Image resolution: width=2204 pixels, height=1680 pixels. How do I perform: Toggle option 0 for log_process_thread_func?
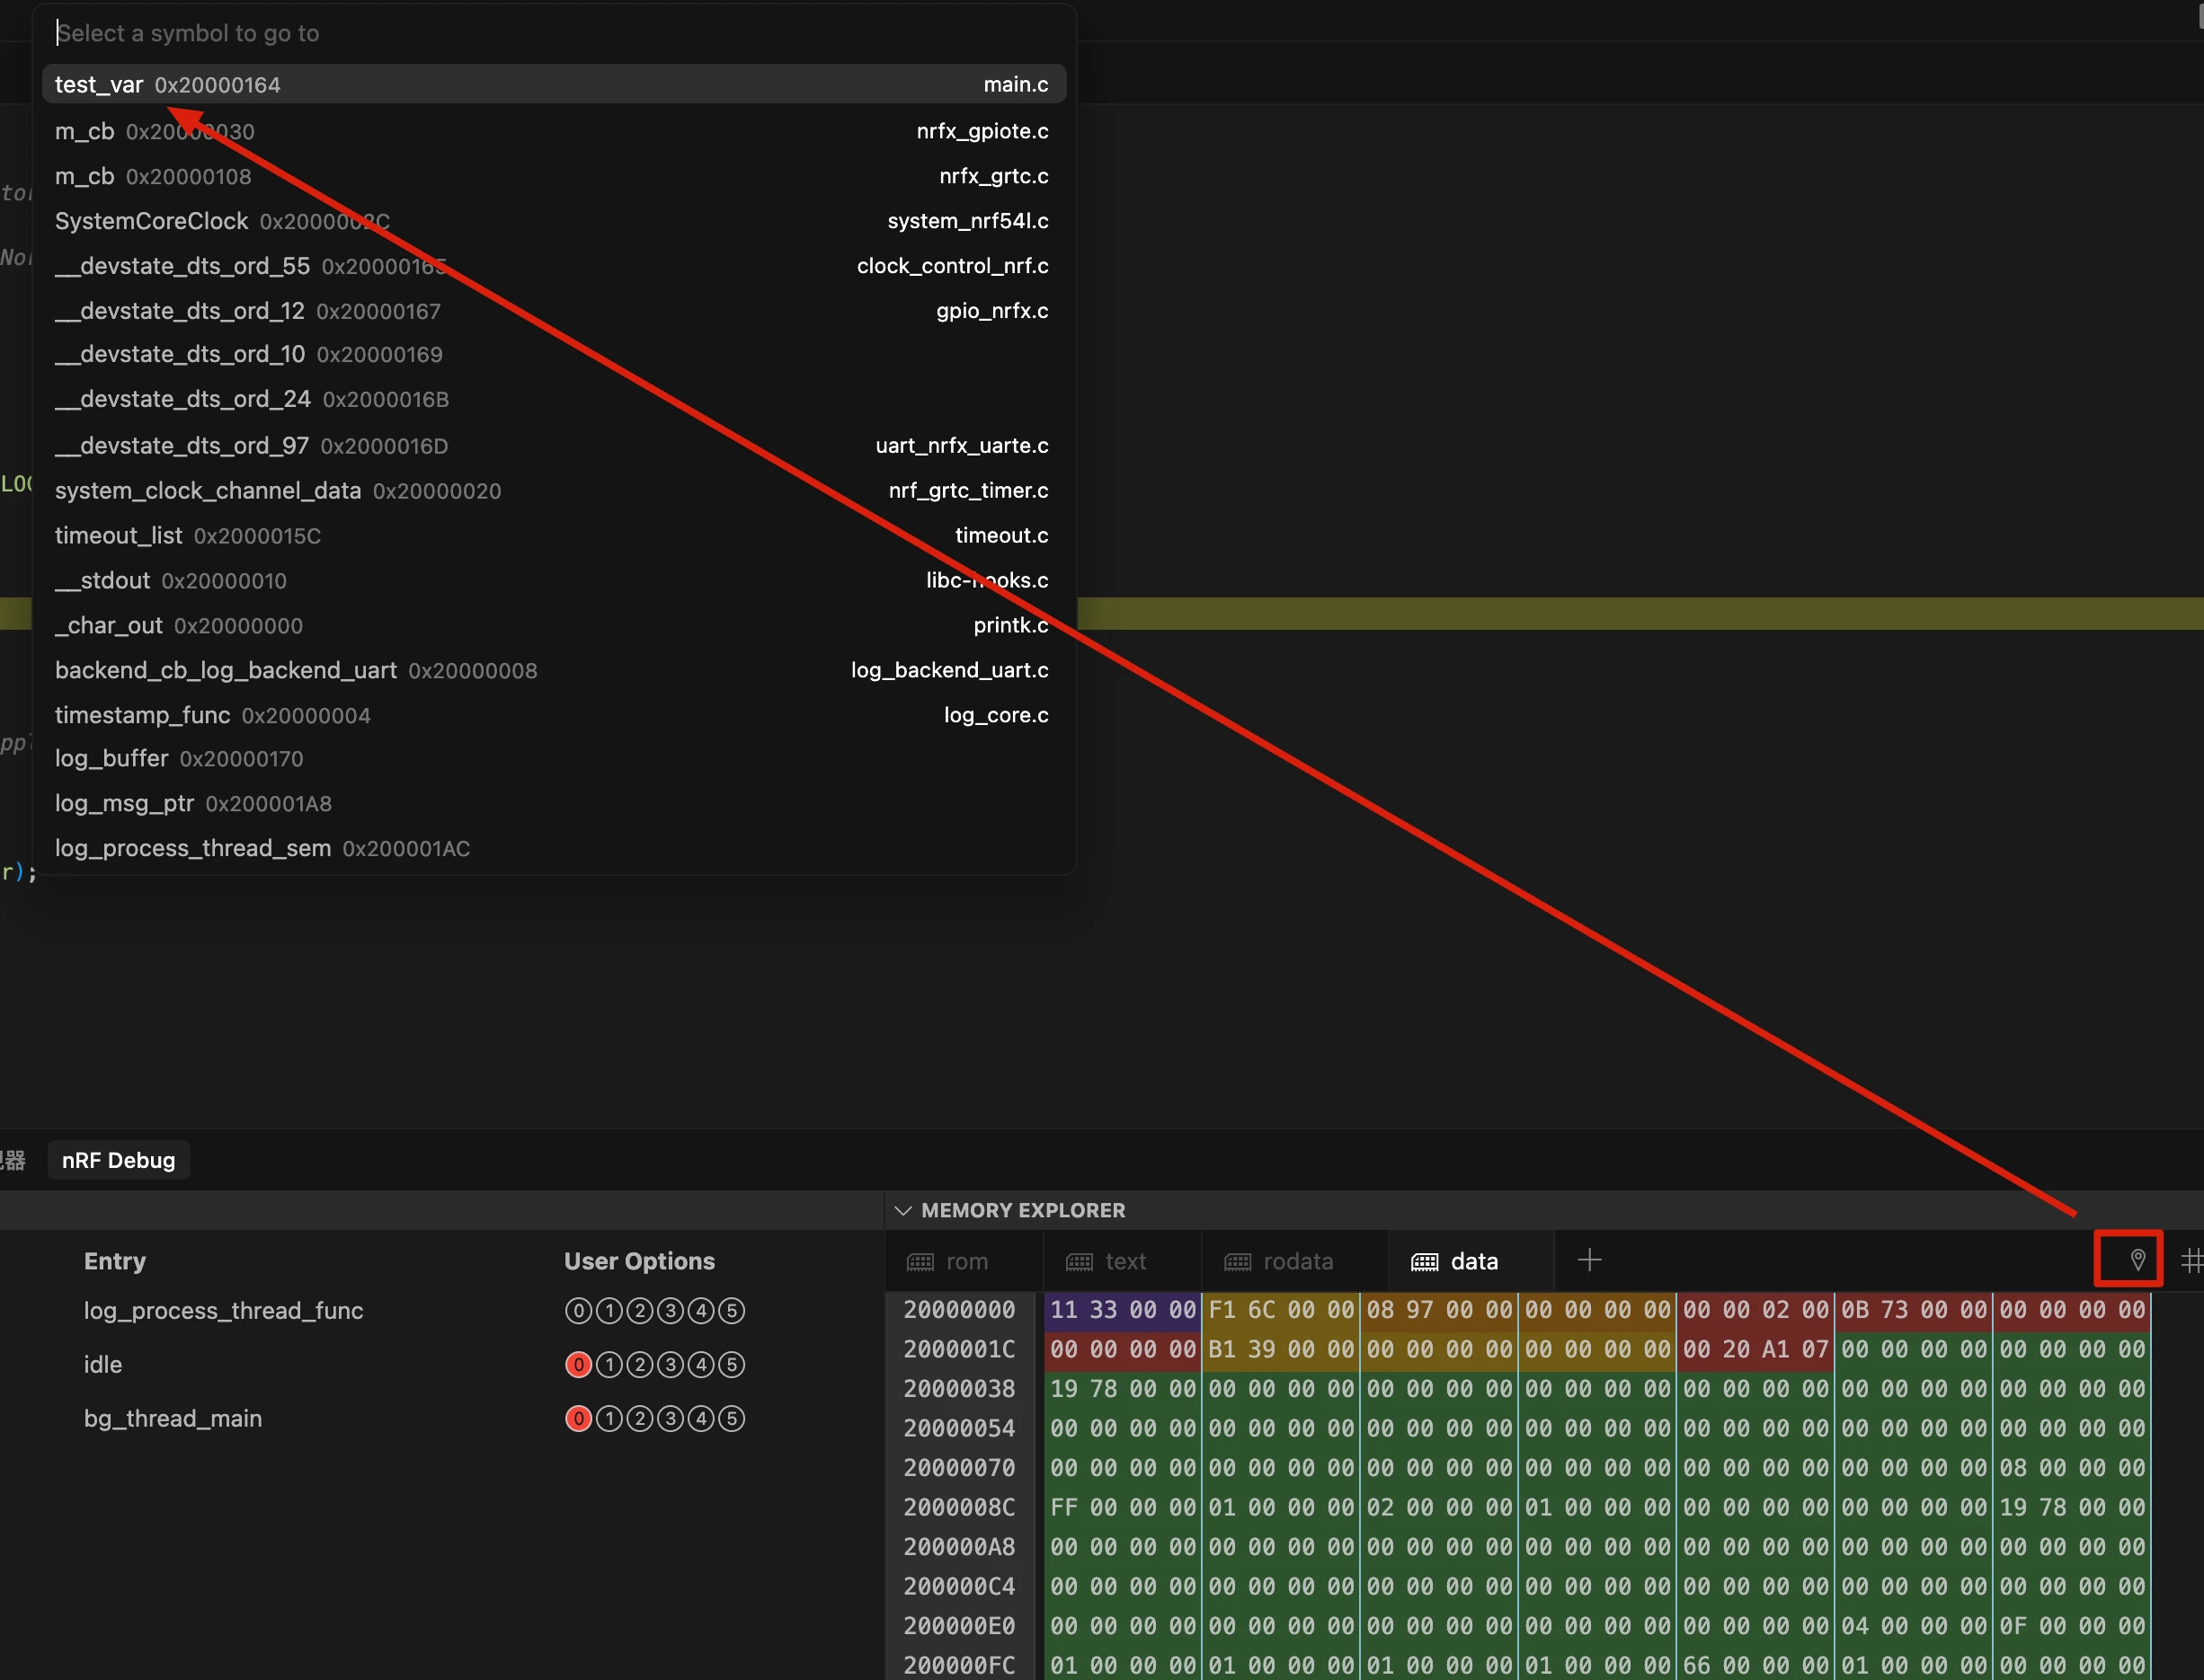tap(578, 1311)
